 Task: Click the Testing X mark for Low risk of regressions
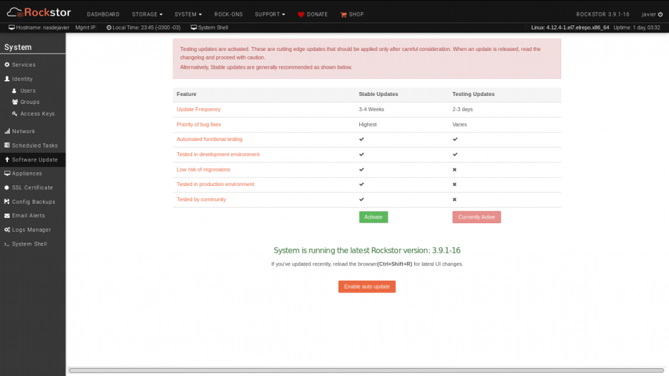click(x=455, y=170)
